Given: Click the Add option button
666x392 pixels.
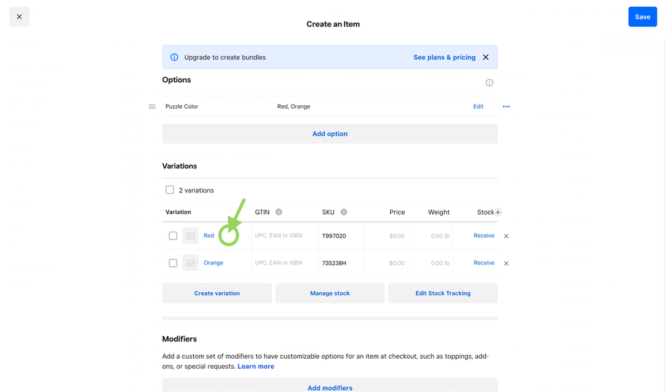Looking at the screenshot, I should (330, 134).
